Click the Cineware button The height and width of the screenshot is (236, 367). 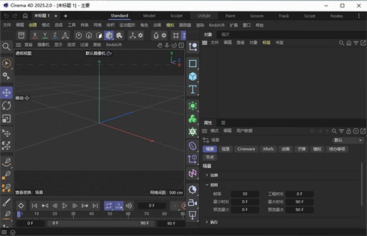click(x=246, y=149)
